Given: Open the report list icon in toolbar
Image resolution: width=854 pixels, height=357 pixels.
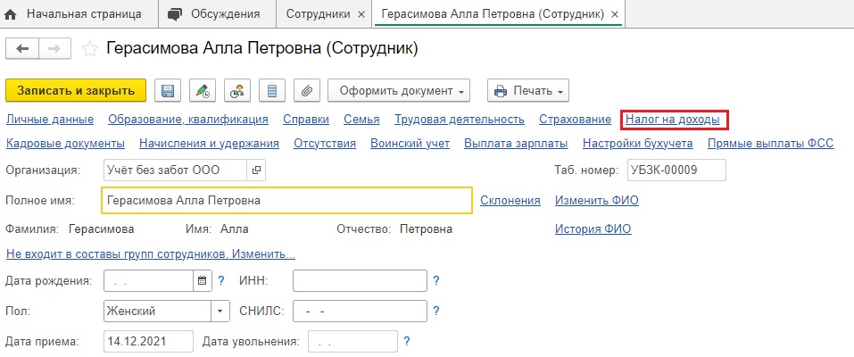Looking at the screenshot, I should (x=272, y=90).
